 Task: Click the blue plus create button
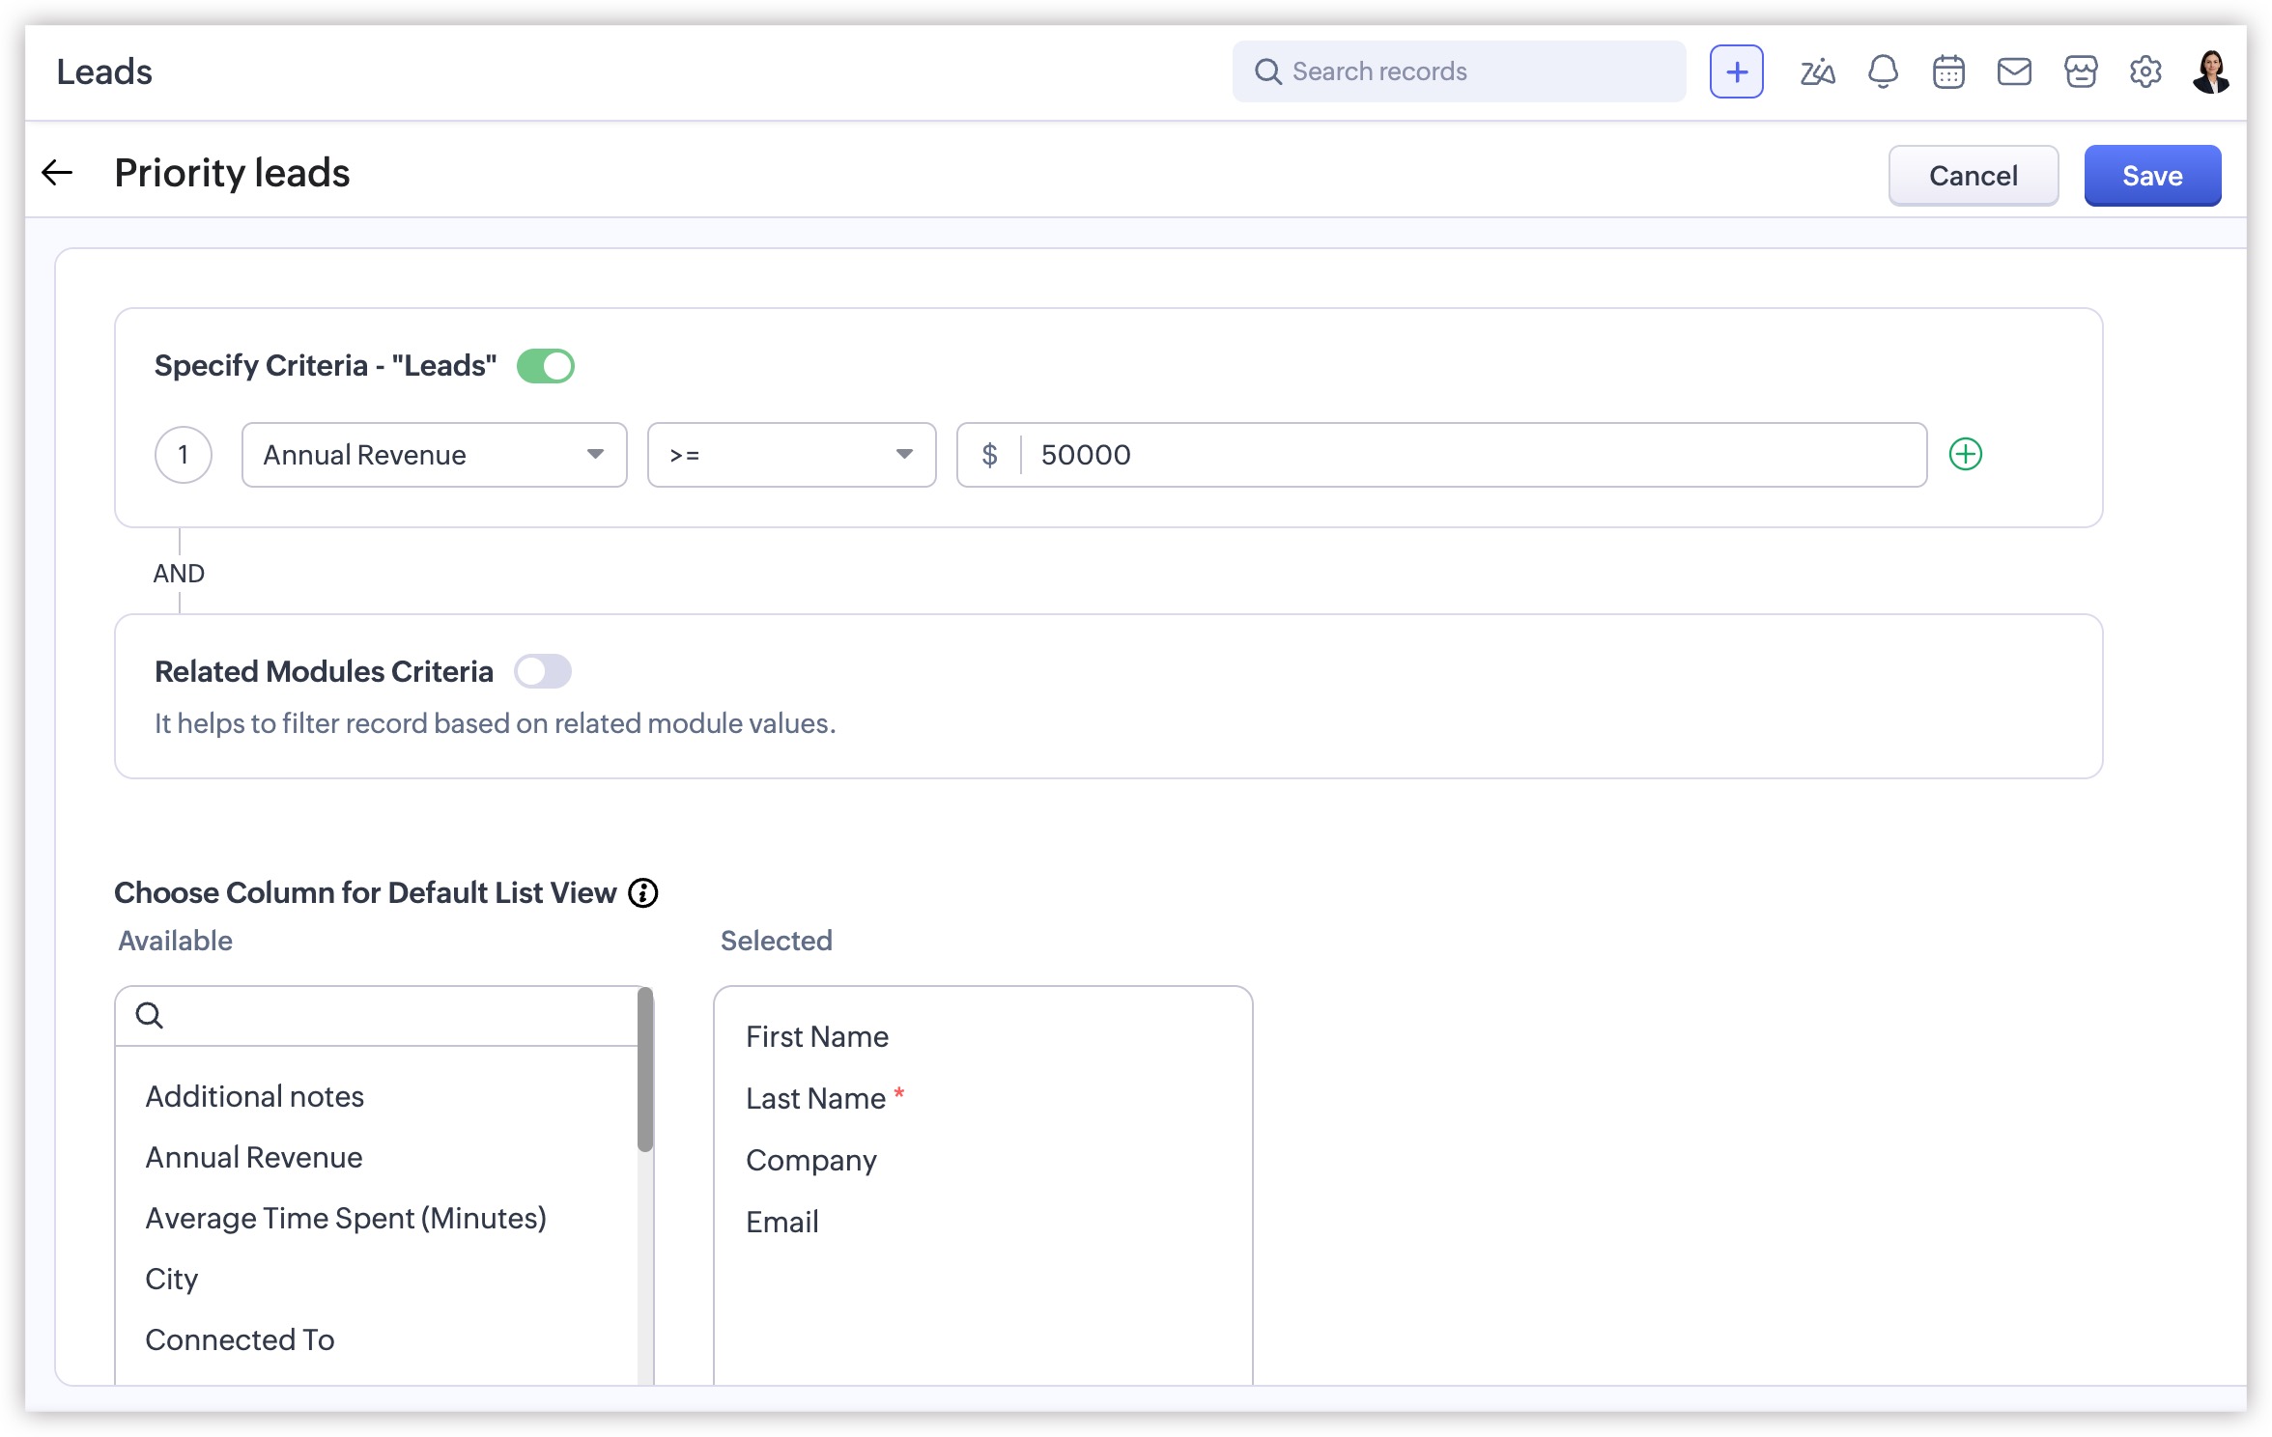(1736, 71)
